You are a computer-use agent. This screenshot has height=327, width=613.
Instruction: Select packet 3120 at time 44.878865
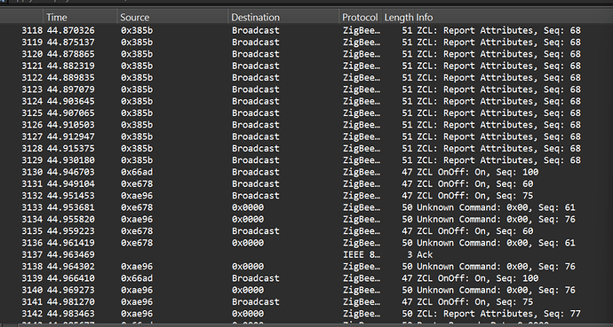coord(306,54)
